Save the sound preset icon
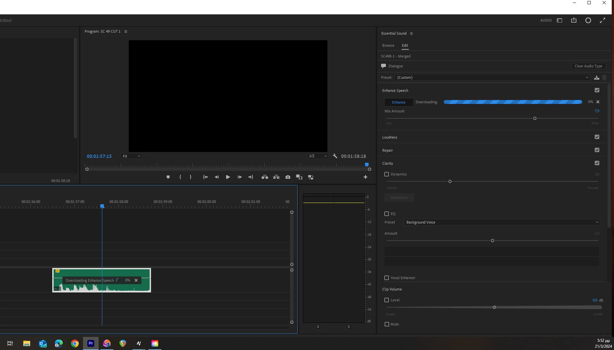 click(x=596, y=77)
